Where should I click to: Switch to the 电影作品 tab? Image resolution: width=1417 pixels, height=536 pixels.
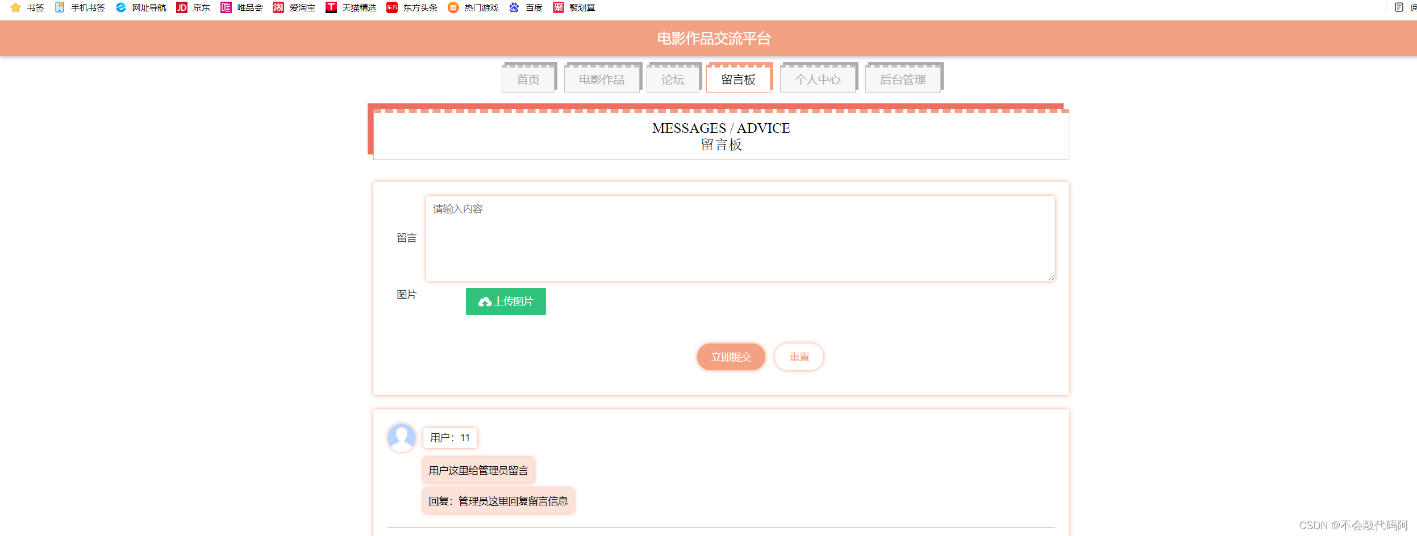click(x=602, y=79)
